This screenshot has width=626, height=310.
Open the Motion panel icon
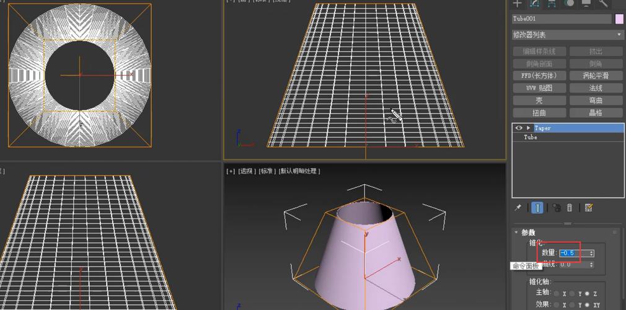(569, 3)
